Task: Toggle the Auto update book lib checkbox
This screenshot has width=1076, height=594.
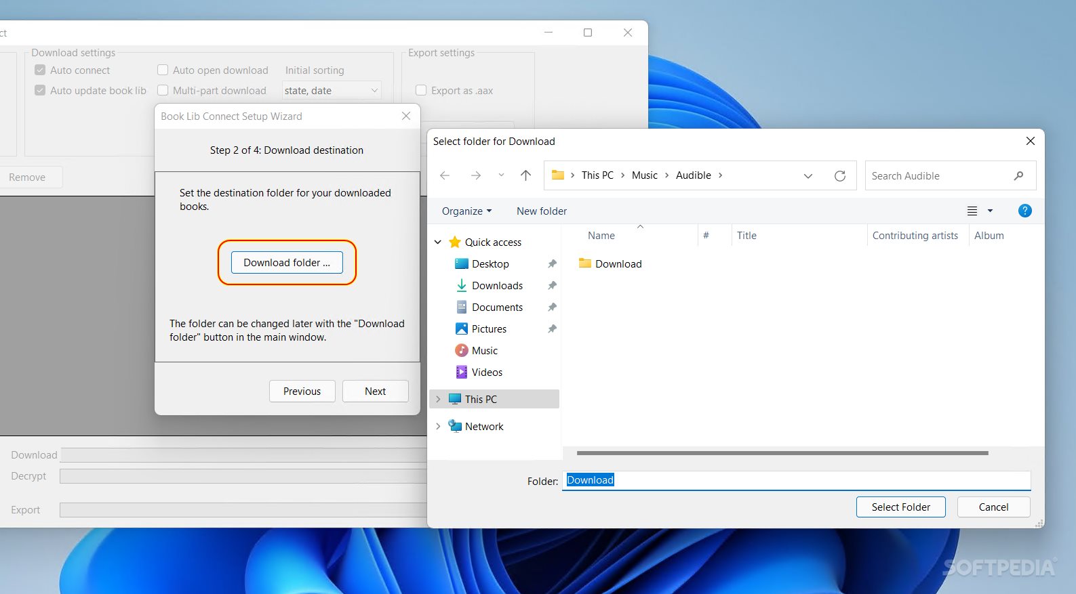Action: (40, 90)
